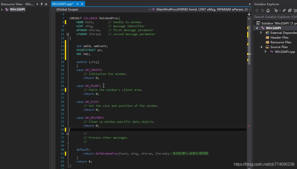Open the MainWndProc function dropdown
The image size is (297, 169).
pyautogui.click(x=250, y=9)
